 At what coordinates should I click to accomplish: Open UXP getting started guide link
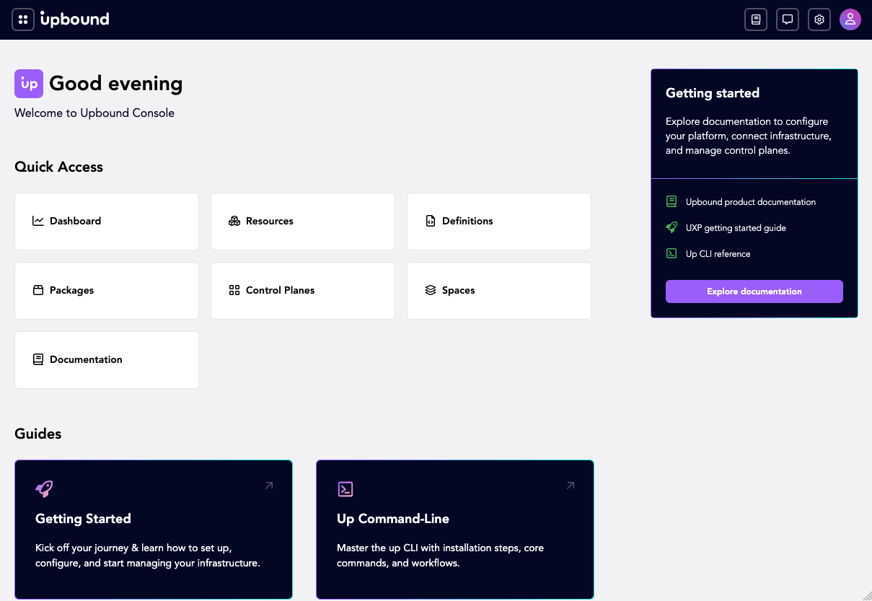(736, 228)
